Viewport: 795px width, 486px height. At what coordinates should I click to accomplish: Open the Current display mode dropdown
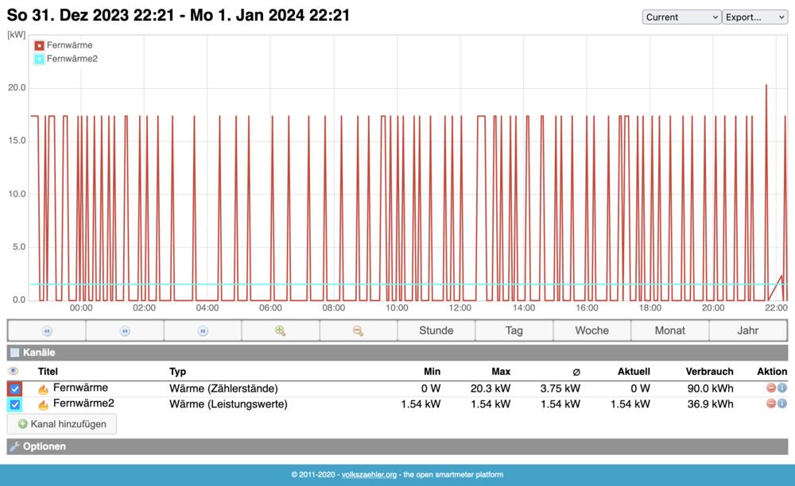pyautogui.click(x=681, y=17)
